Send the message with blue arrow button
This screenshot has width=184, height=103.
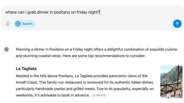click(x=177, y=24)
